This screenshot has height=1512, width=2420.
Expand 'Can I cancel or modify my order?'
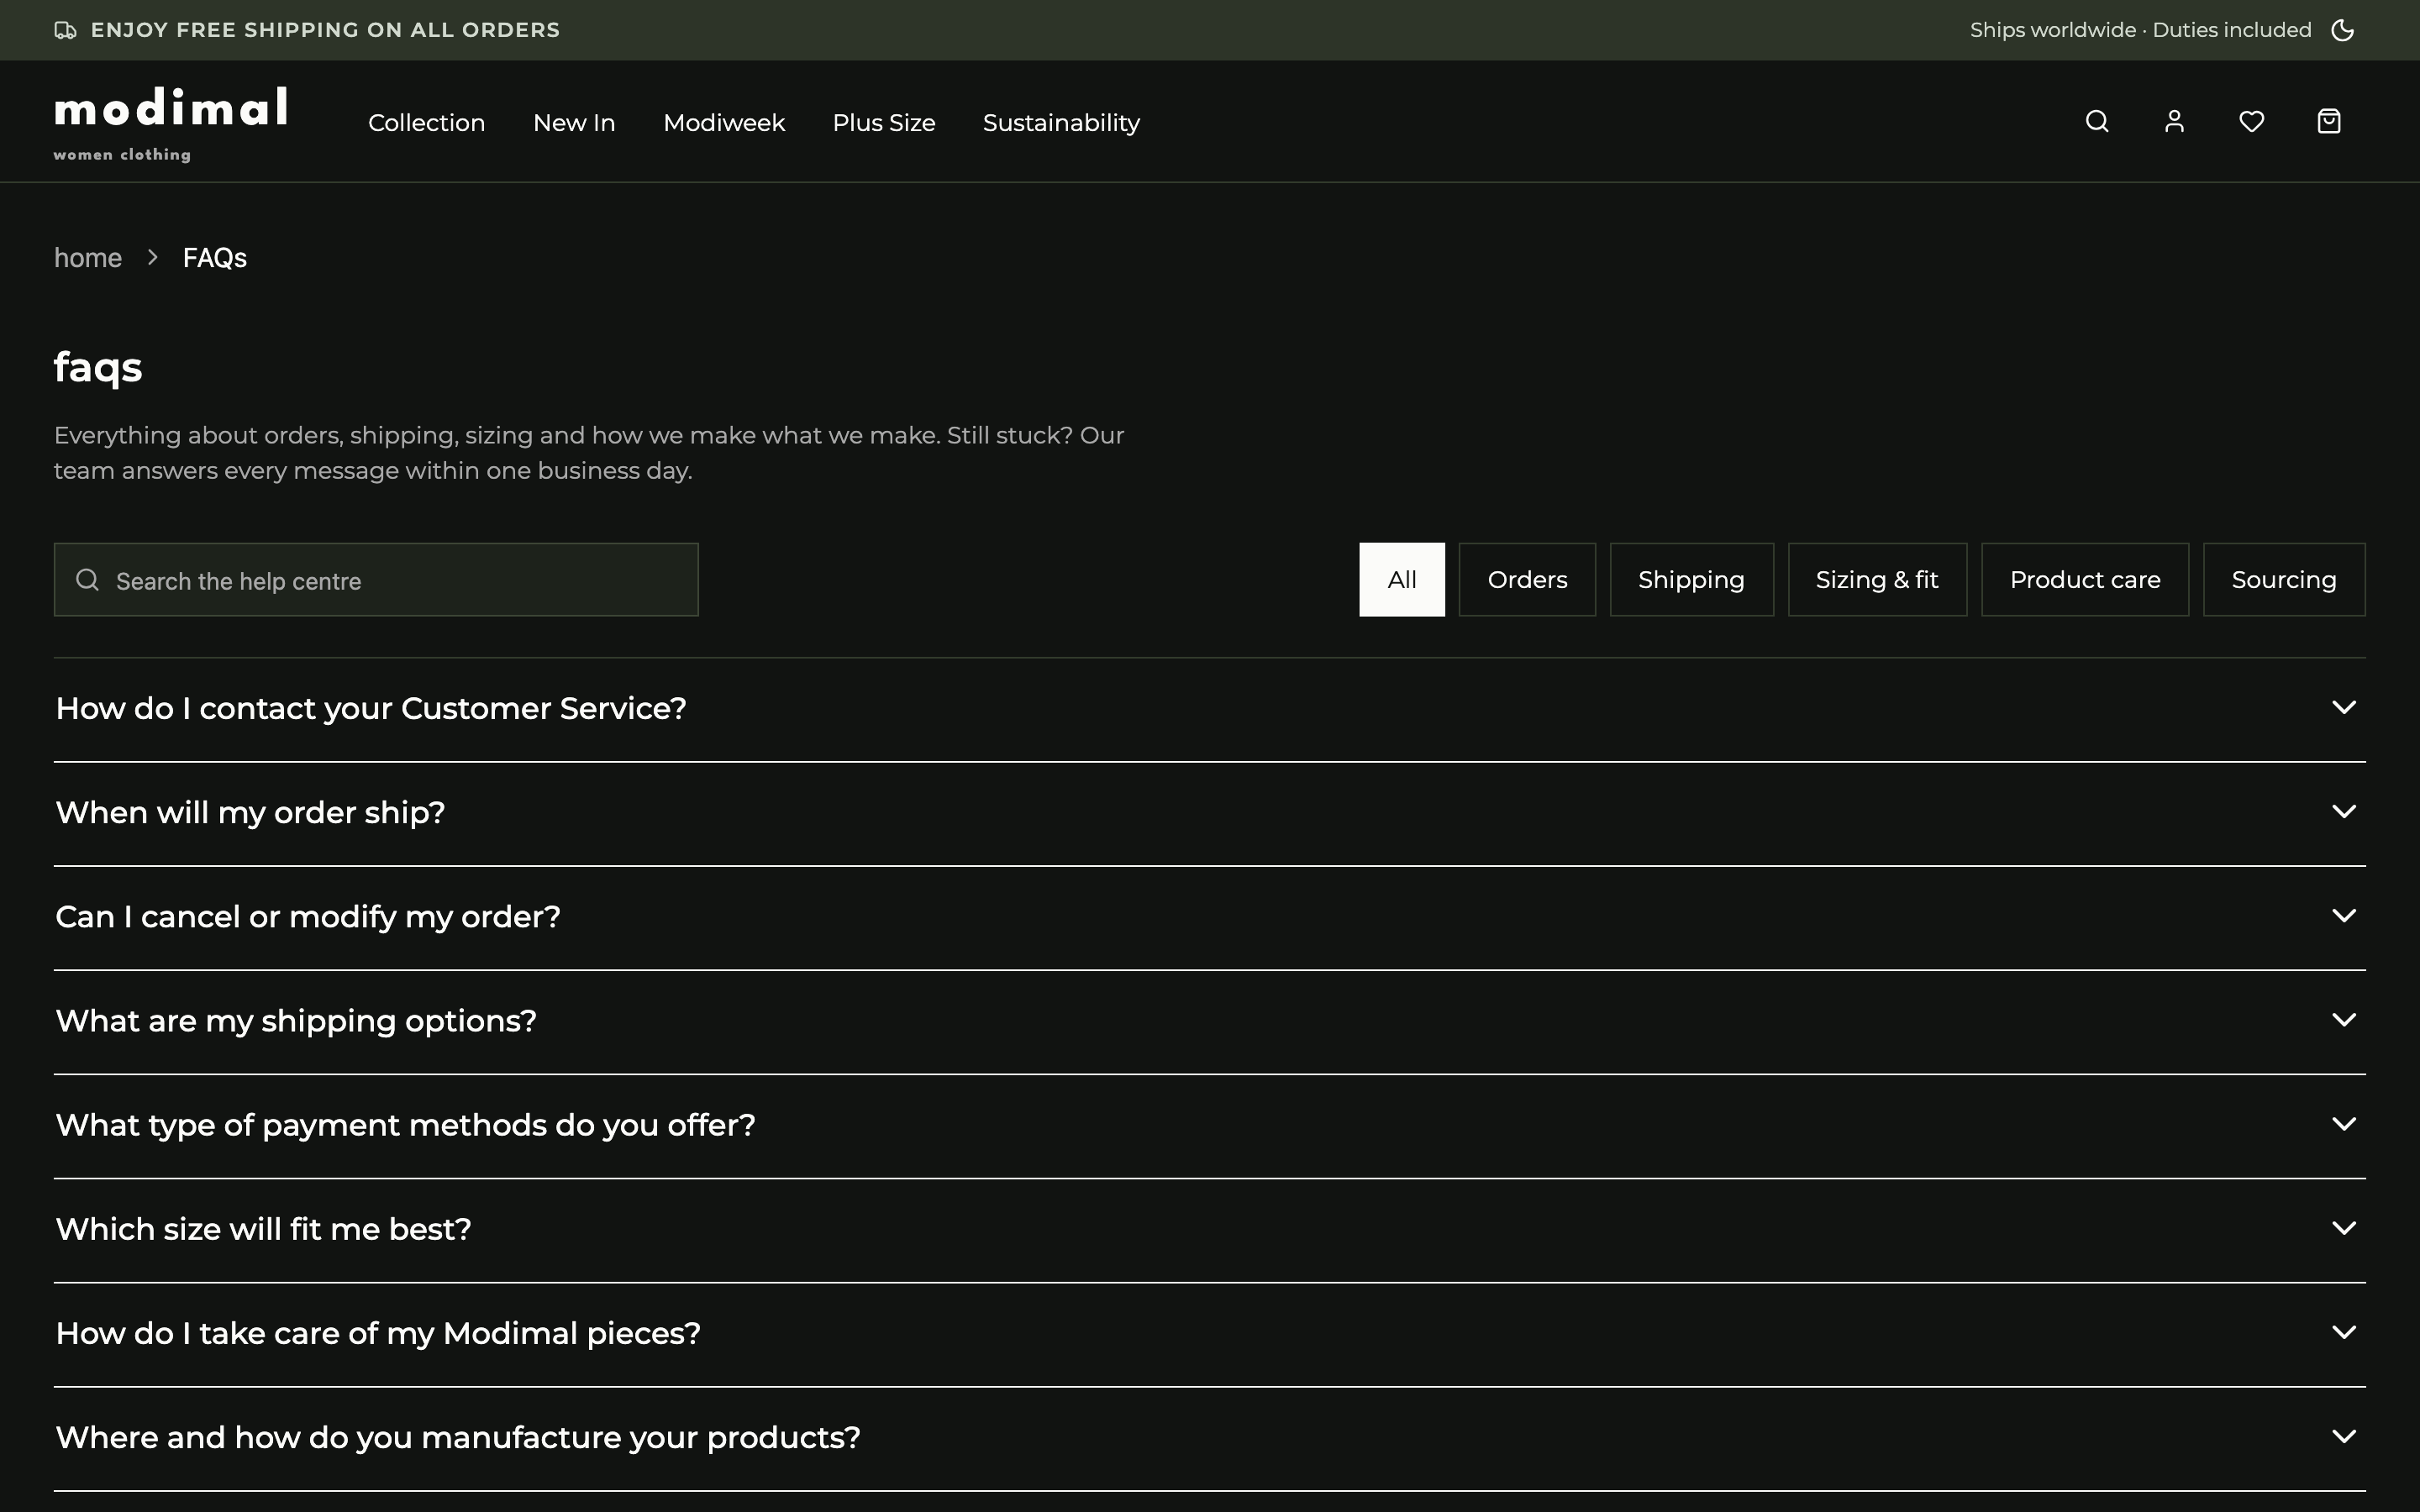tap(1210, 917)
